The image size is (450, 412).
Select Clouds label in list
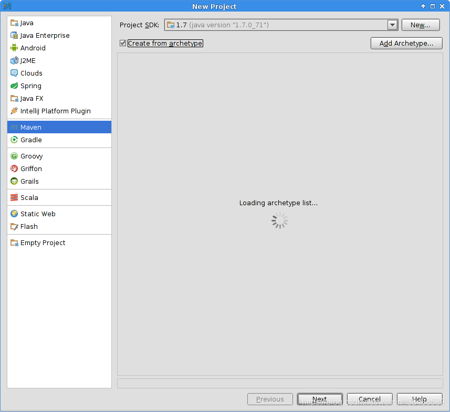(x=32, y=73)
